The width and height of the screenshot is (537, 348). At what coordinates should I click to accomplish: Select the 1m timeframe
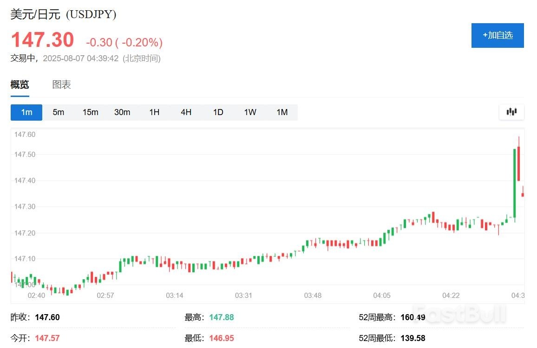click(x=26, y=112)
